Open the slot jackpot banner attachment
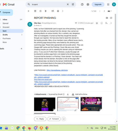The image size is (118, 131). pos(91,104)
